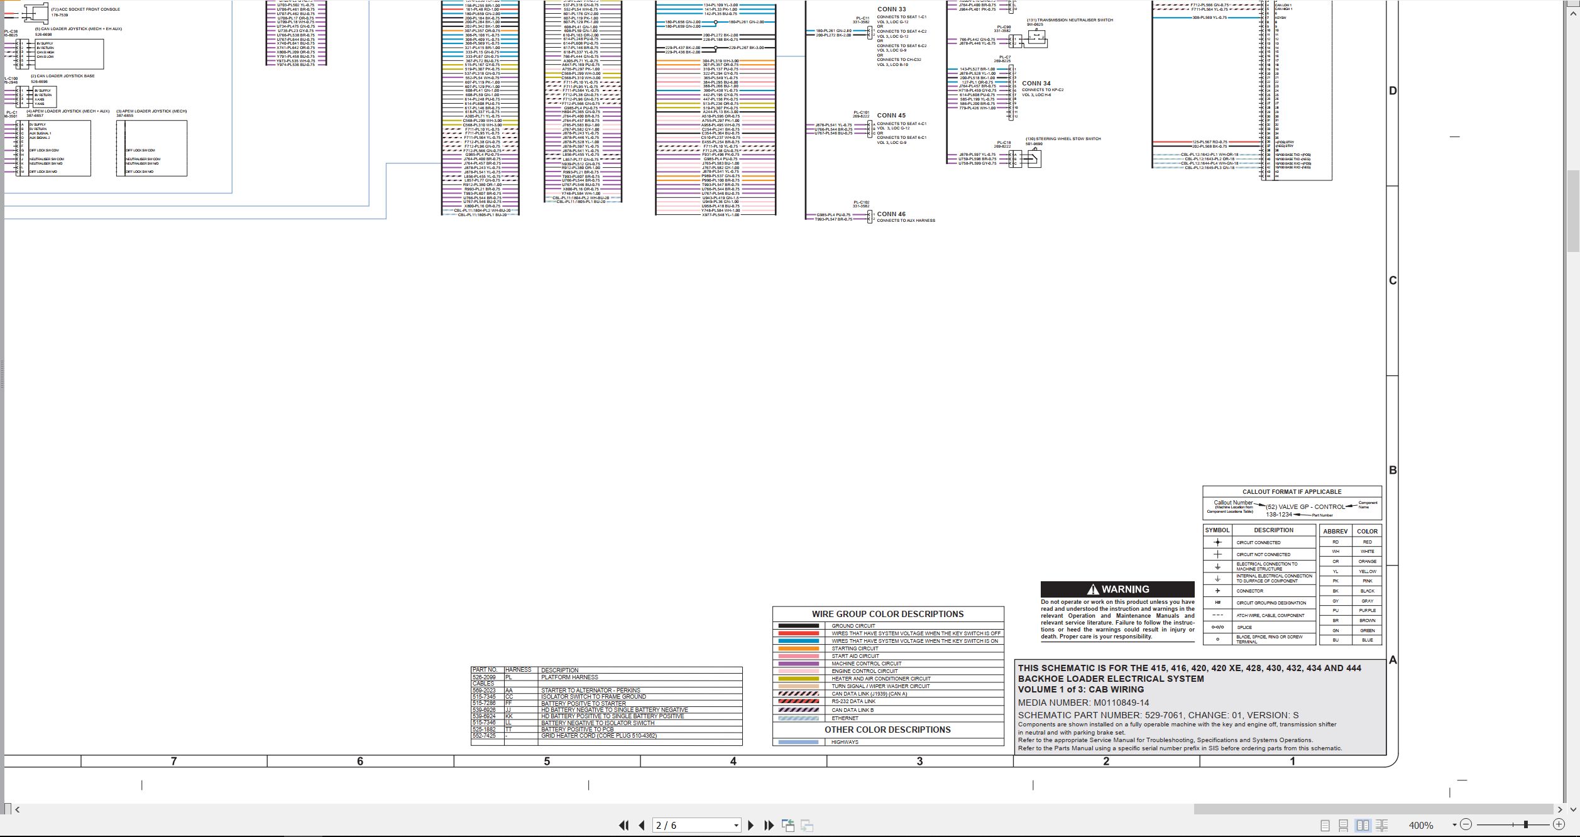The height and width of the screenshot is (837, 1580).
Task: Click the zoom slider handle
Action: point(1525,824)
